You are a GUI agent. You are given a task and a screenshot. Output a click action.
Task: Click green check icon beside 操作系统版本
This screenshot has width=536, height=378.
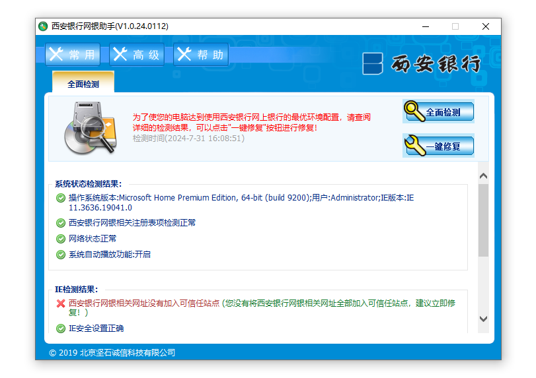[61, 198]
